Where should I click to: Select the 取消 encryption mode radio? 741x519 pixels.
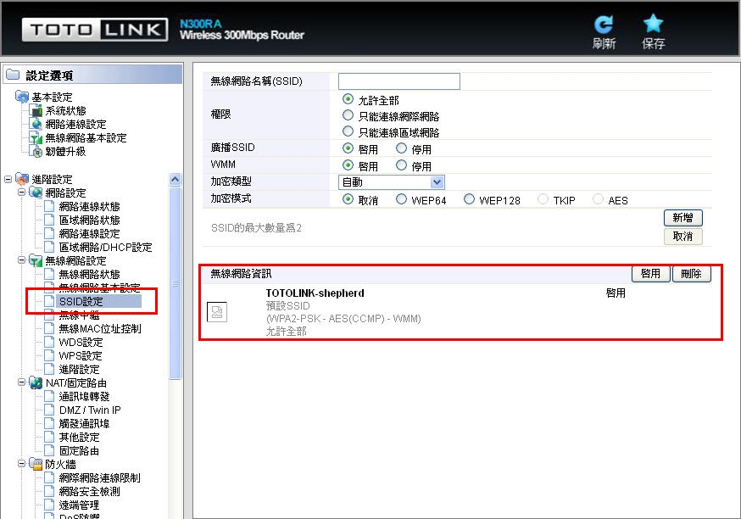348,199
